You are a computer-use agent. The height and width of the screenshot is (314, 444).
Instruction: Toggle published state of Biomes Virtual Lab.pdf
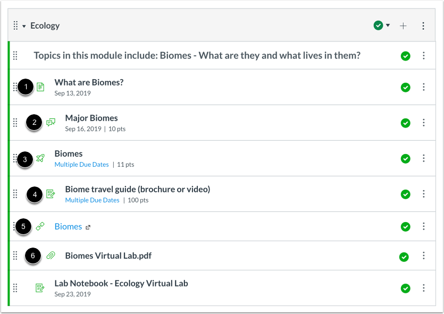(404, 257)
